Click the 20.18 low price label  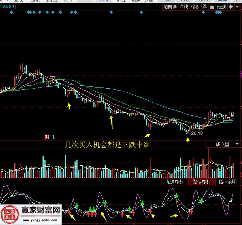197,133
